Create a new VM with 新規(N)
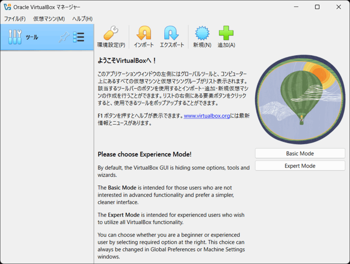This screenshot has width=350, height=264. tap(202, 37)
